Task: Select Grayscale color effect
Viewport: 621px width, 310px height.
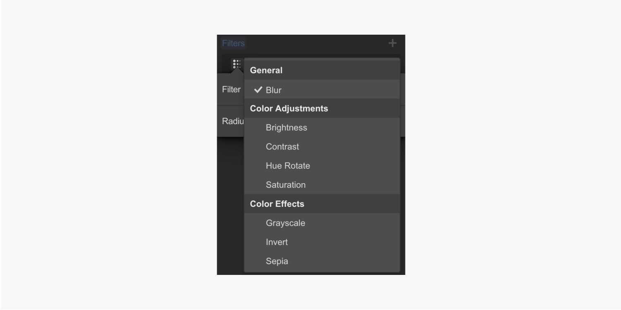Action: [x=322, y=223]
